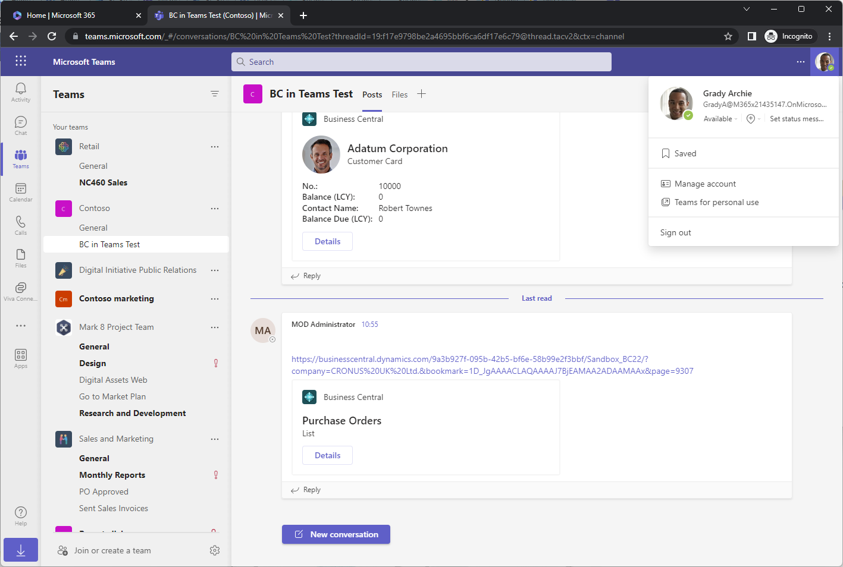This screenshot has height=567, width=843.
Task: Open the businesscentral.dynamics.com link
Action: click(x=492, y=365)
